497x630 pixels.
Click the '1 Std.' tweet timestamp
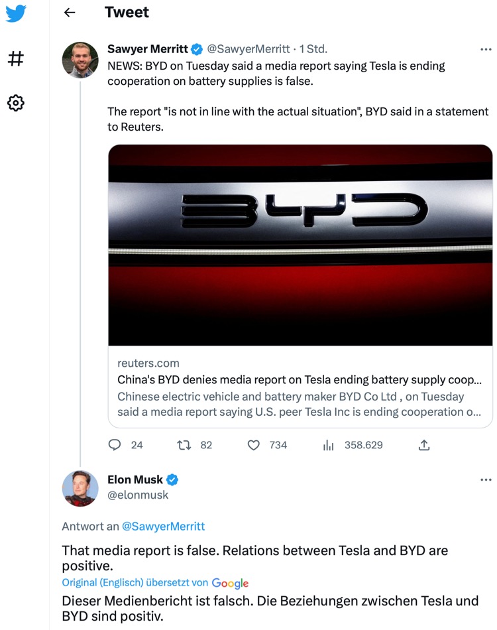point(313,48)
